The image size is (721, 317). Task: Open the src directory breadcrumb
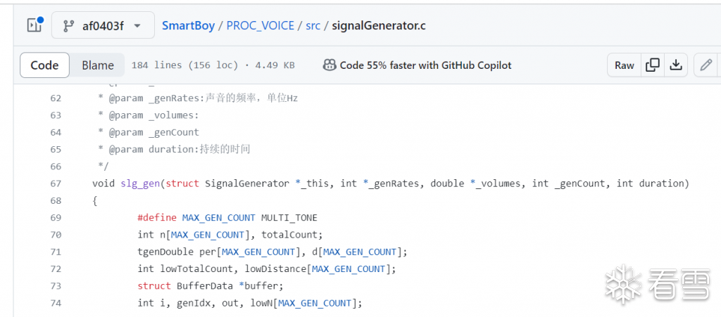(313, 26)
